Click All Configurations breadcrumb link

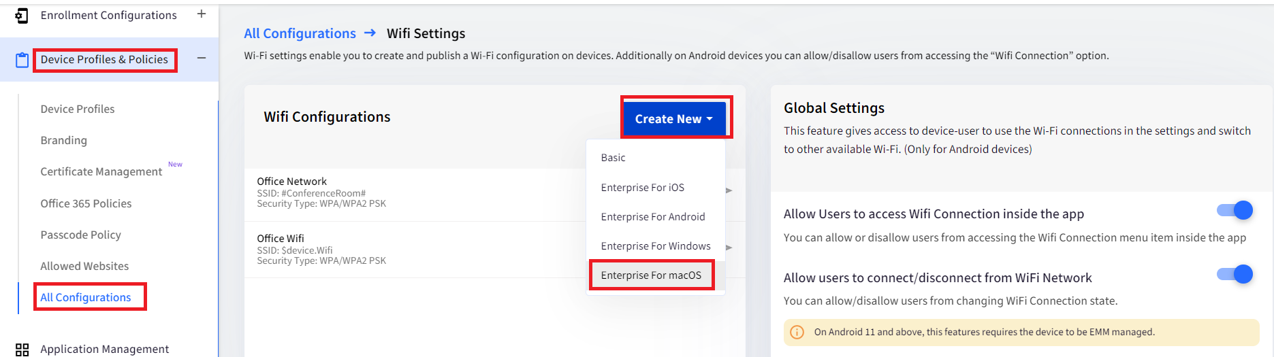click(x=300, y=33)
